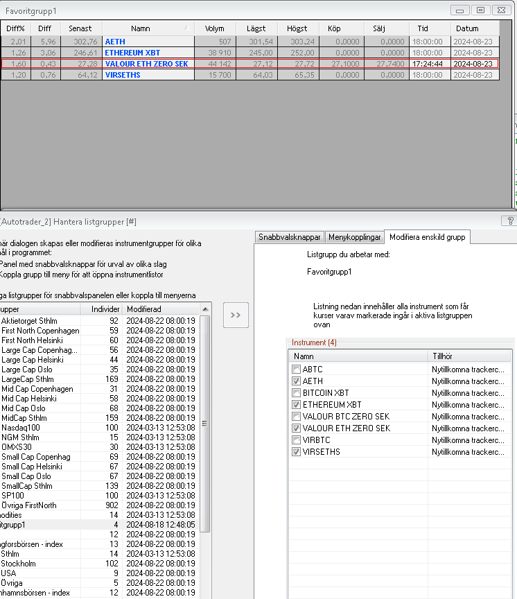This screenshot has height=599, width=517.
Task: Switch to the Snabbvalsknappar tab
Action: (x=290, y=237)
